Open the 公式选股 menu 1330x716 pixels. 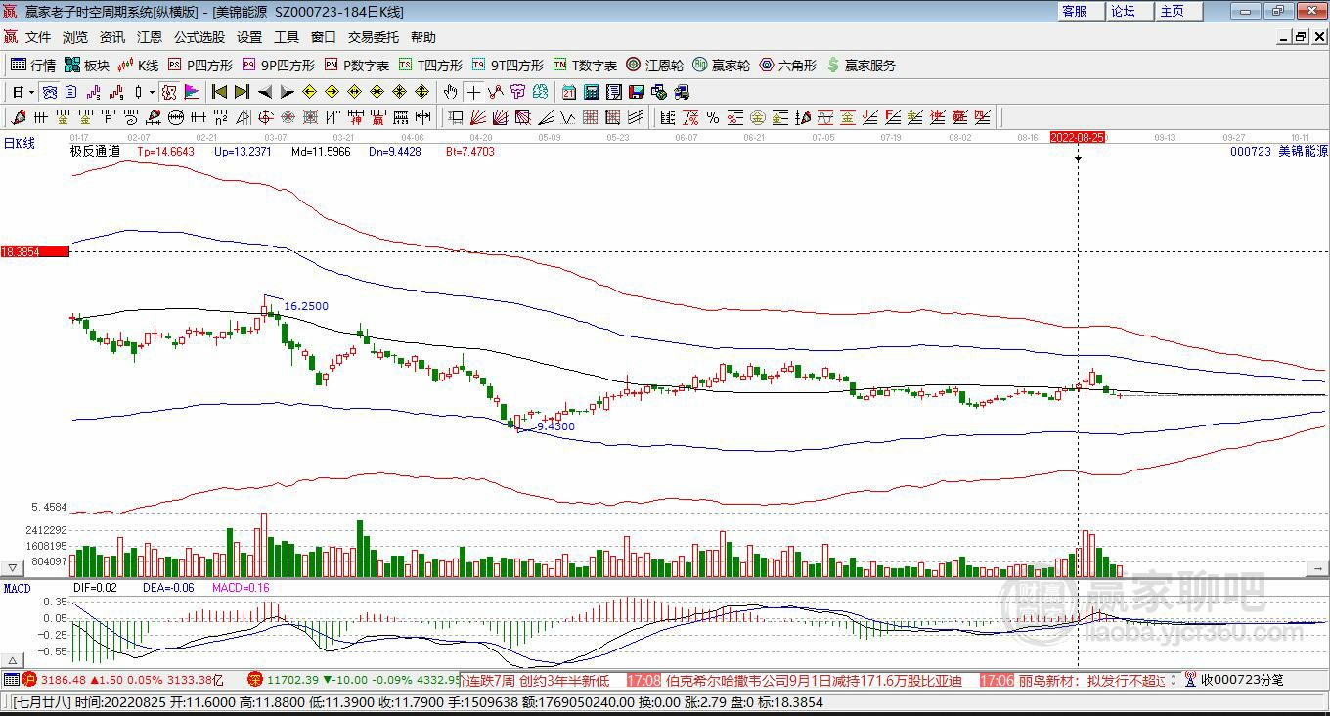[199, 37]
